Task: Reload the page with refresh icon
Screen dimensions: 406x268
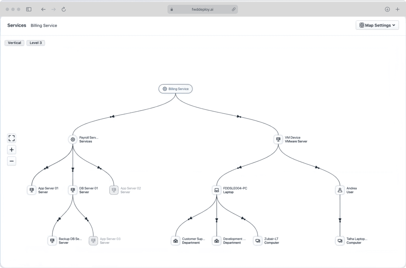Action: click(64, 9)
